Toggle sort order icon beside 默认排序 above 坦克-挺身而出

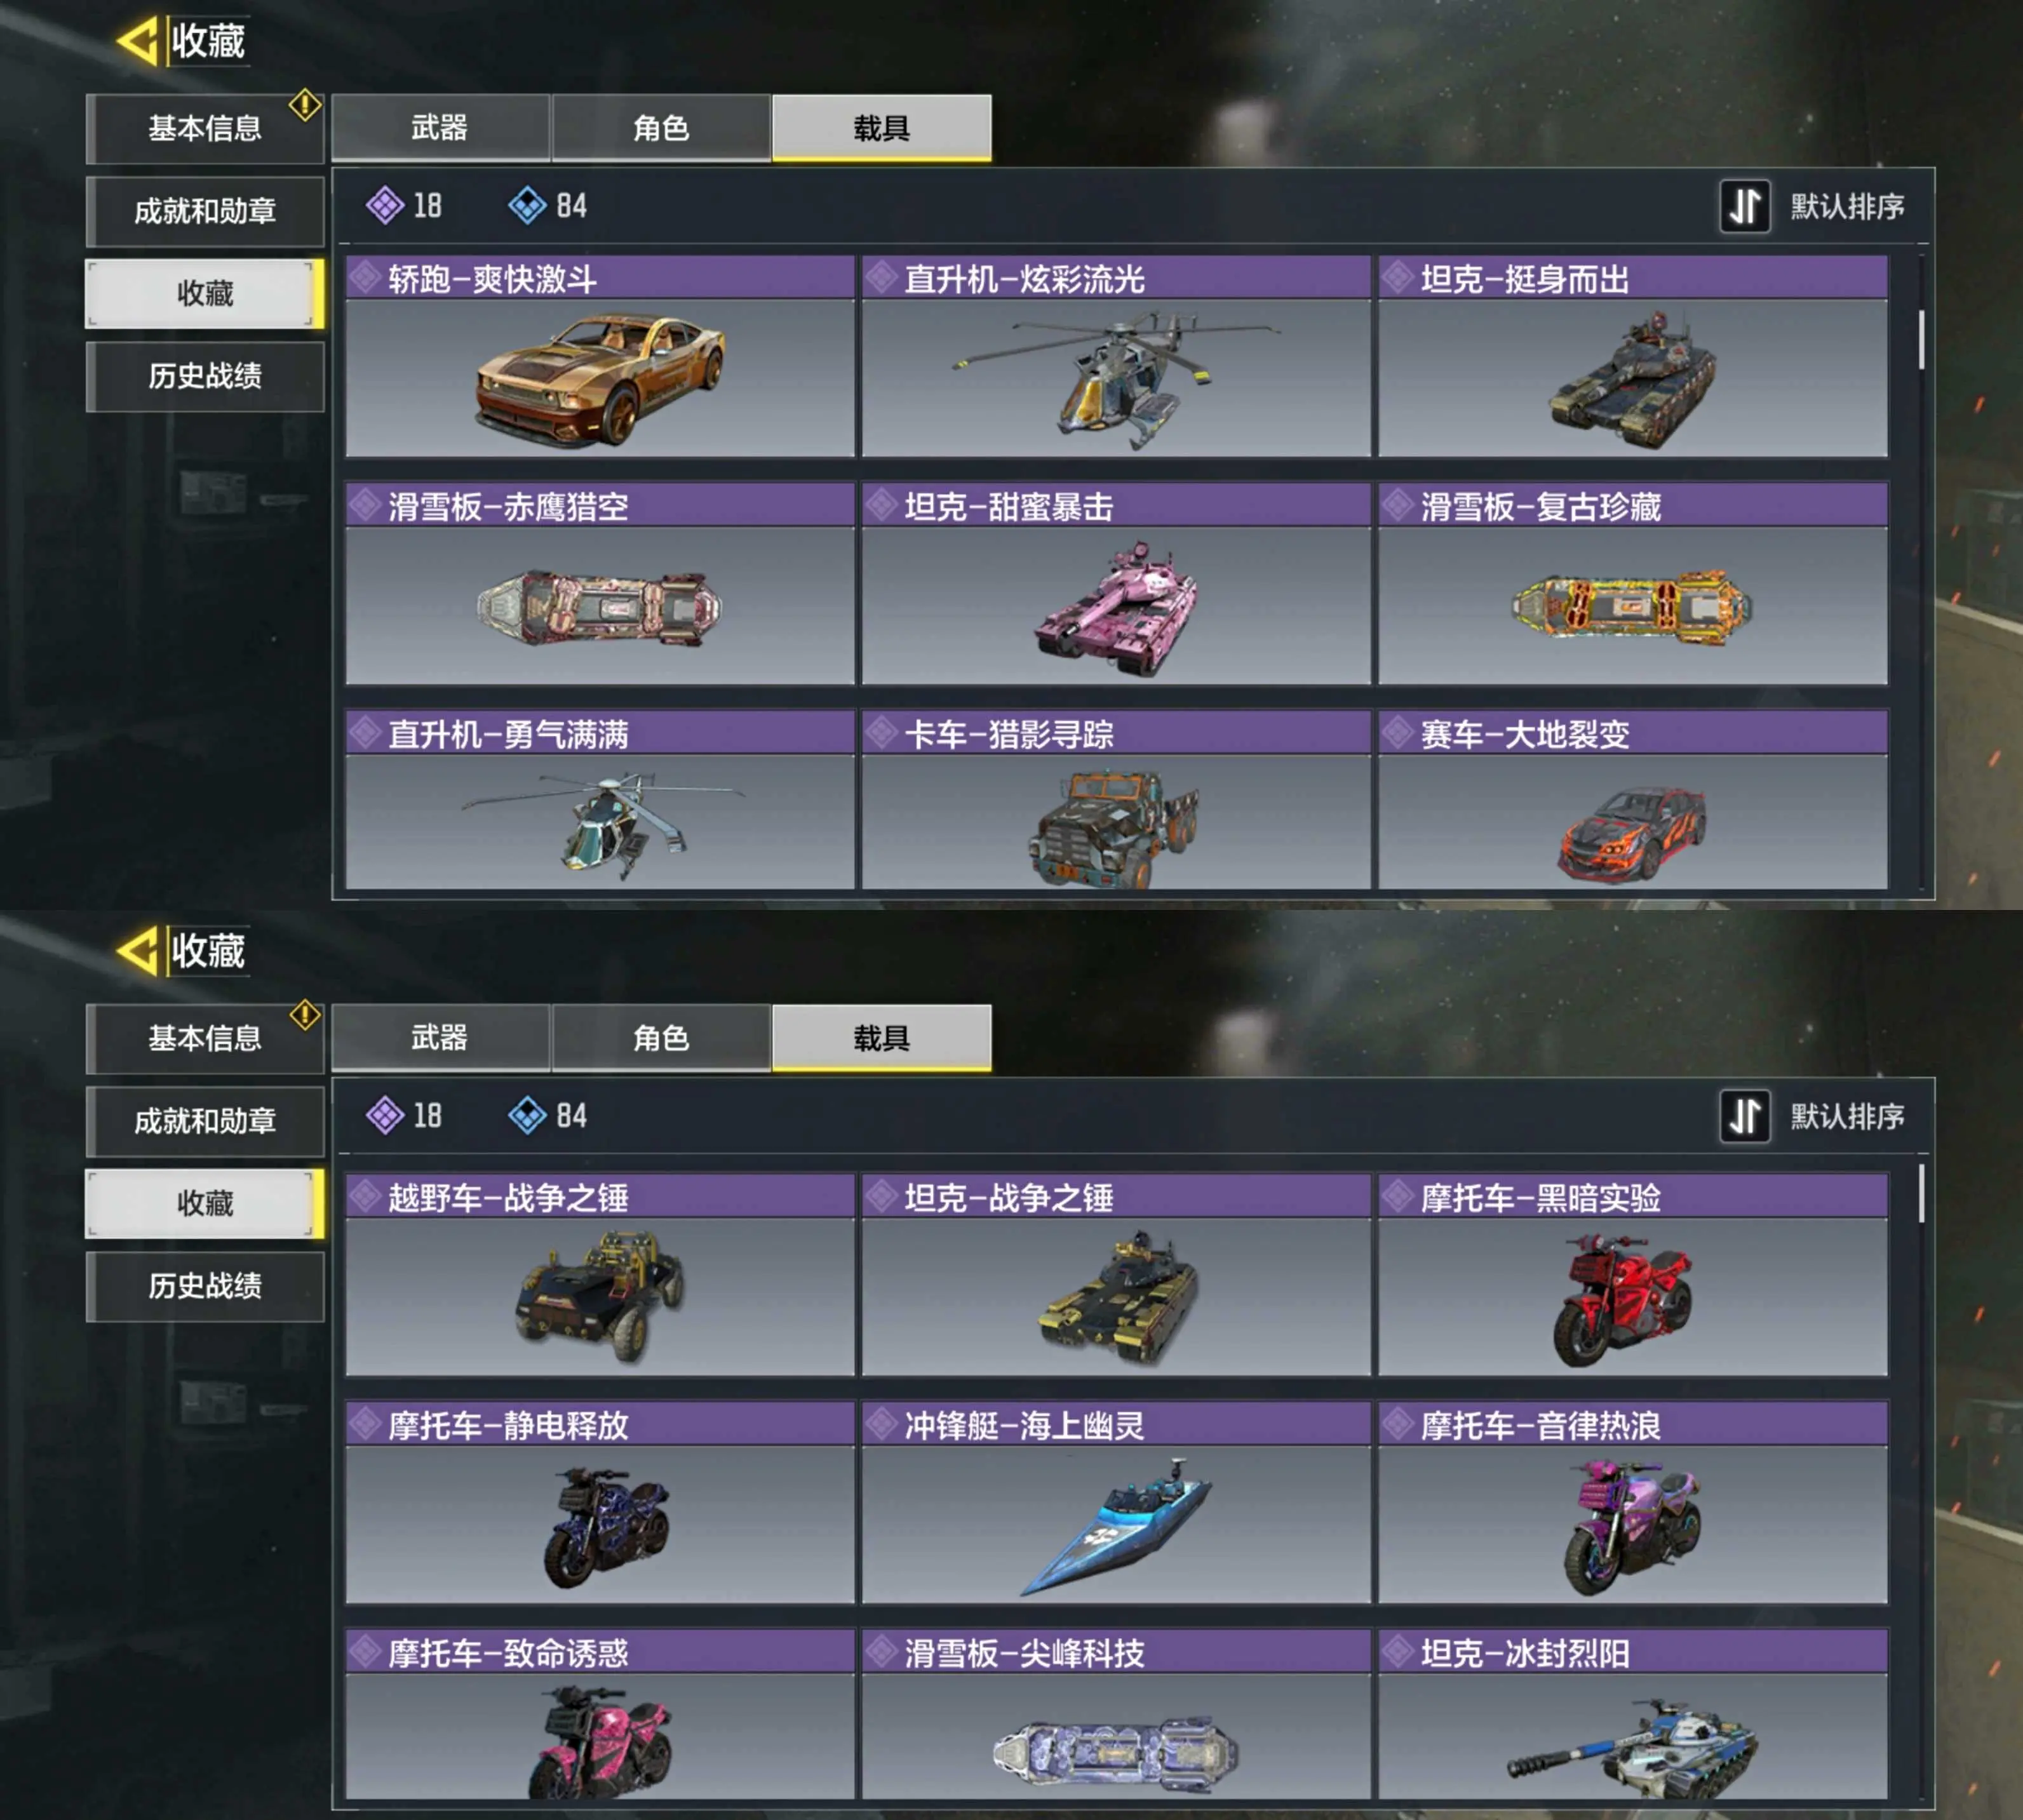(x=1745, y=207)
